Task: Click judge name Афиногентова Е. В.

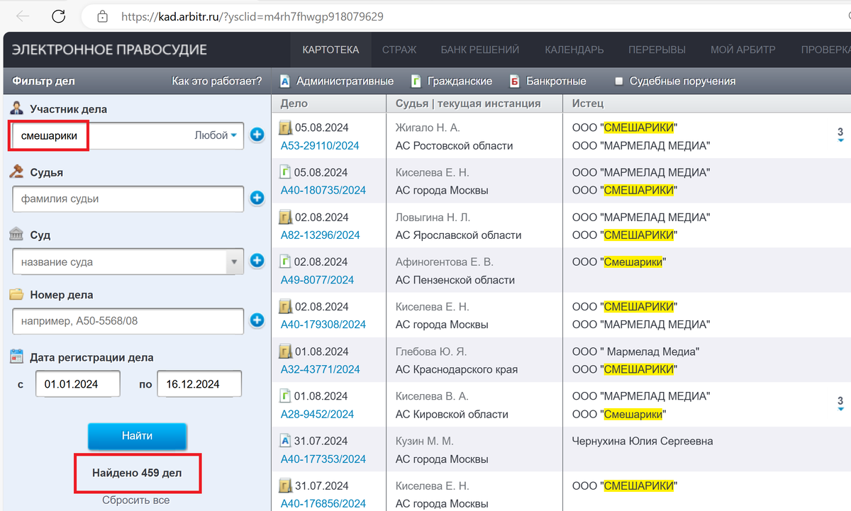Action: tap(444, 262)
